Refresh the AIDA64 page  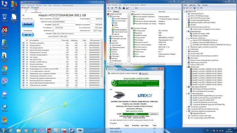point(120,8)
